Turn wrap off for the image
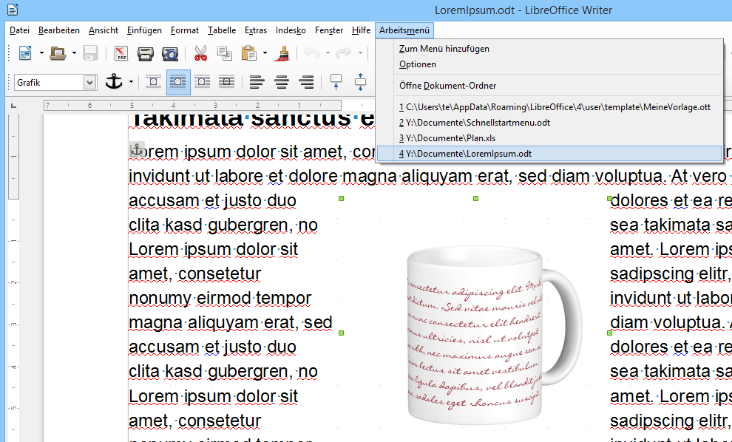 pyautogui.click(x=153, y=82)
